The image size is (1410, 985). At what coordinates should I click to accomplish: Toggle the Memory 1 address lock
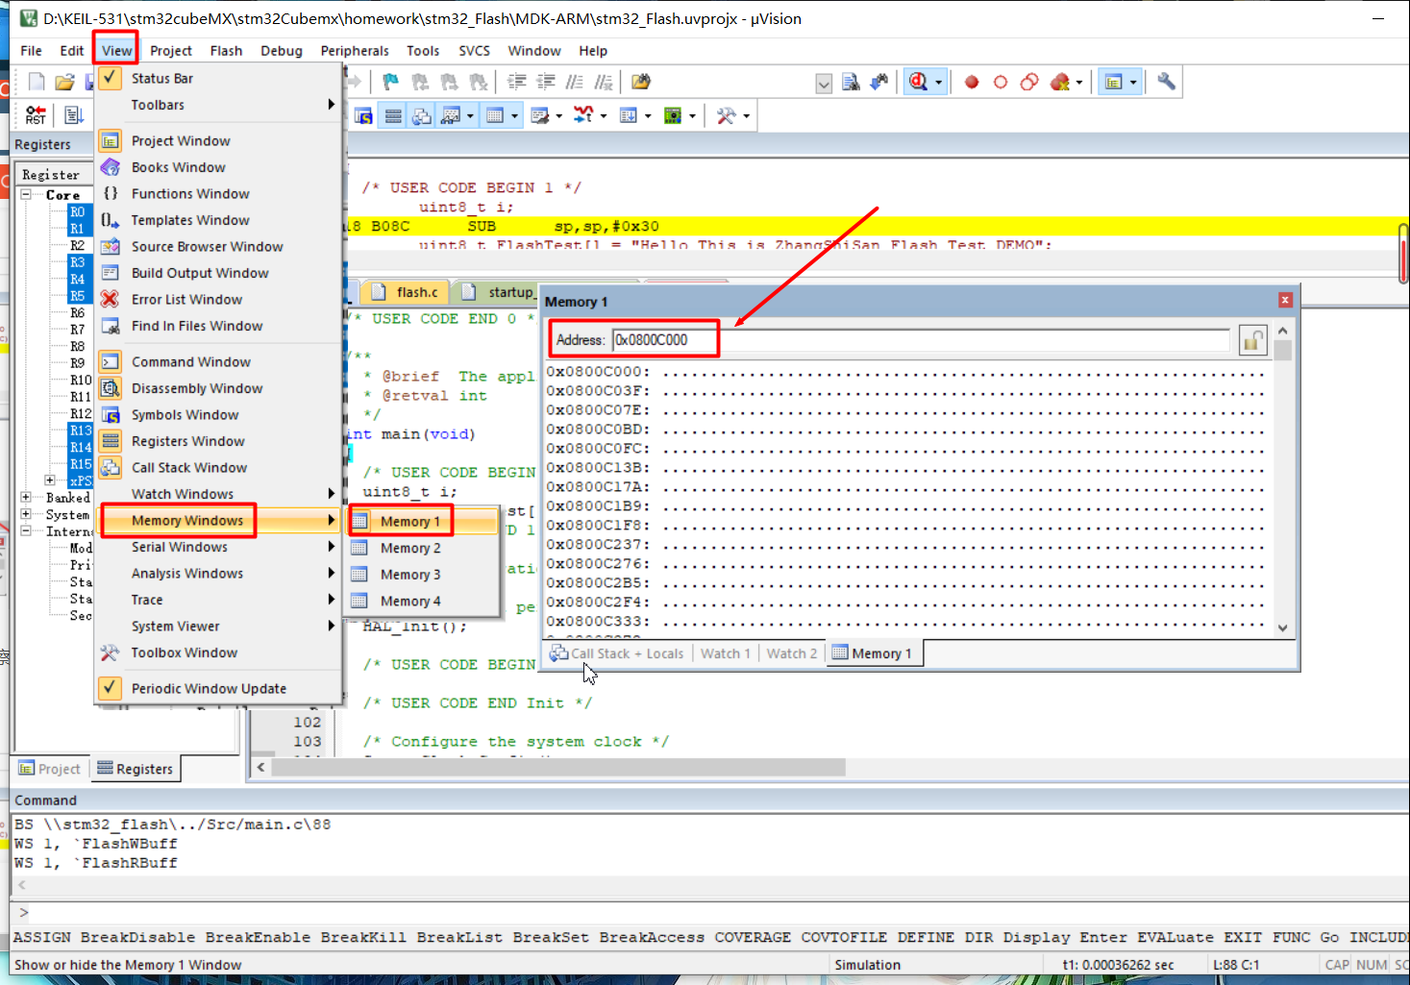(1252, 340)
